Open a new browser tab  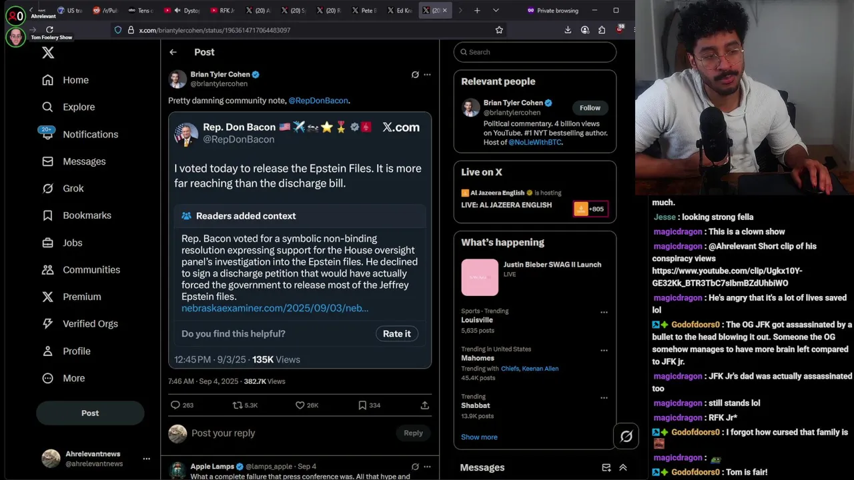click(477, 11)
